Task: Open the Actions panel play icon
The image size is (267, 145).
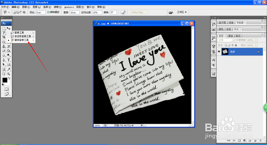Action: tap(214, 30)
